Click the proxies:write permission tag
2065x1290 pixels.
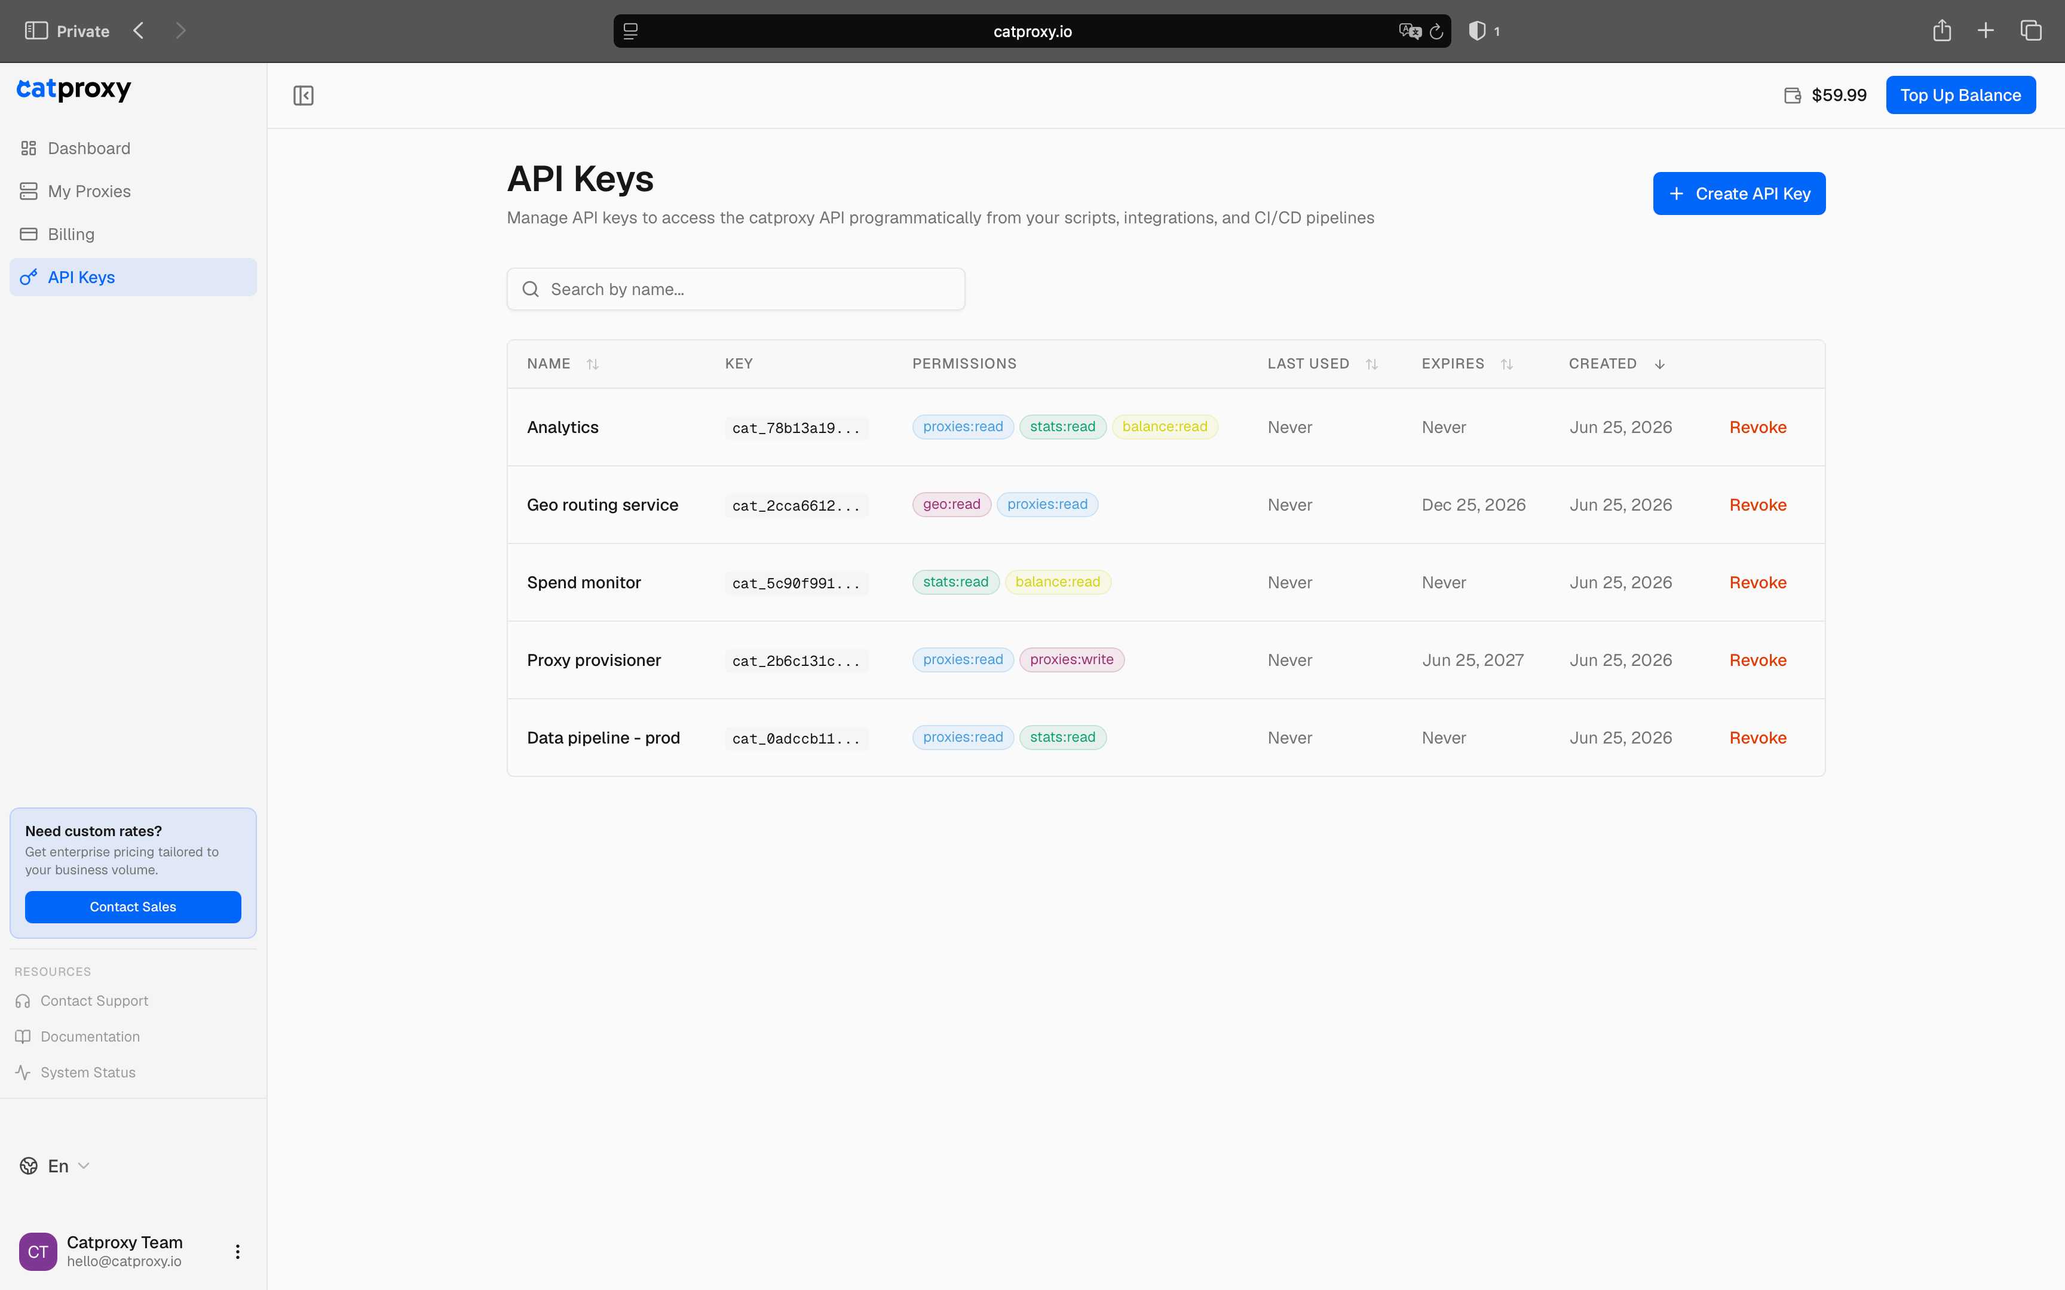click(1072, 659)
